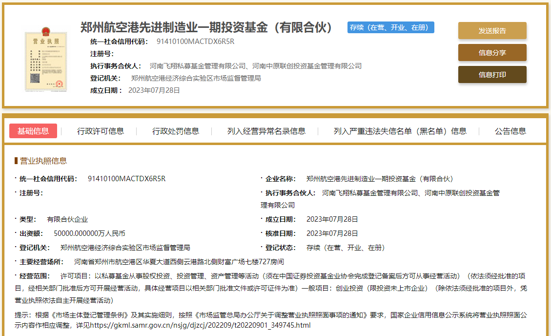The height and width of the screenshot is (336, 551).
Task: Select the header credit code 91410100MACTDX6R5R
Action: [195, 42]
